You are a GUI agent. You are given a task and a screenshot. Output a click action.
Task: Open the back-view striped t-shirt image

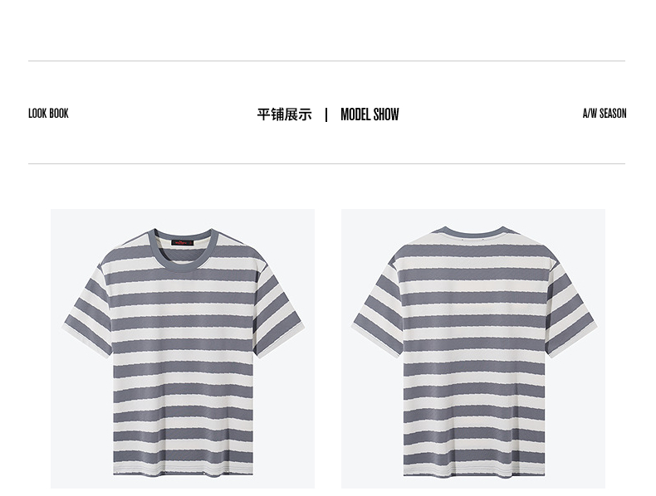click(x=473, y=348)
